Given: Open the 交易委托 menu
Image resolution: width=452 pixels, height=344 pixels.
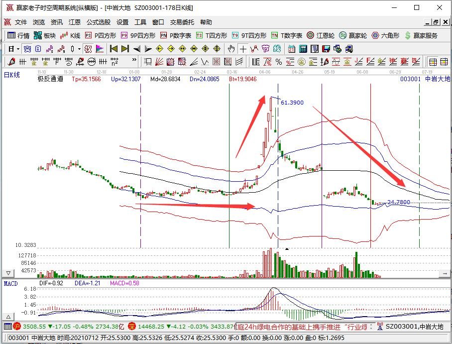Looking at the screenshot, I should [x=182, y=22].
